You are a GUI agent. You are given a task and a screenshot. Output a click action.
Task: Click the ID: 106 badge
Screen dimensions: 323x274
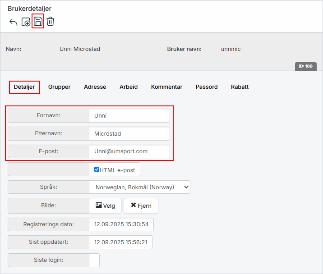click(305, 66)
